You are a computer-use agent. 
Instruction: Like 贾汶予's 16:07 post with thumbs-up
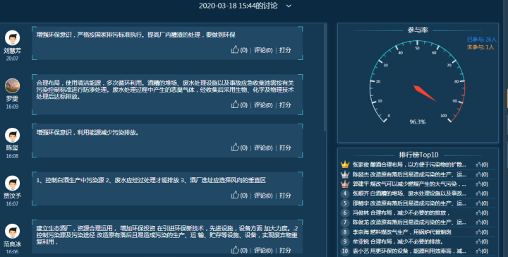235,195
